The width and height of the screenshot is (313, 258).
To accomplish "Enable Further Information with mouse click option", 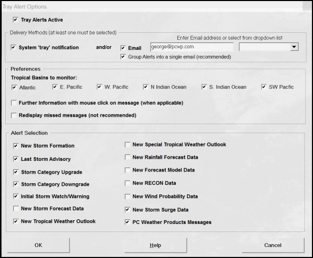I will (14, 103).
